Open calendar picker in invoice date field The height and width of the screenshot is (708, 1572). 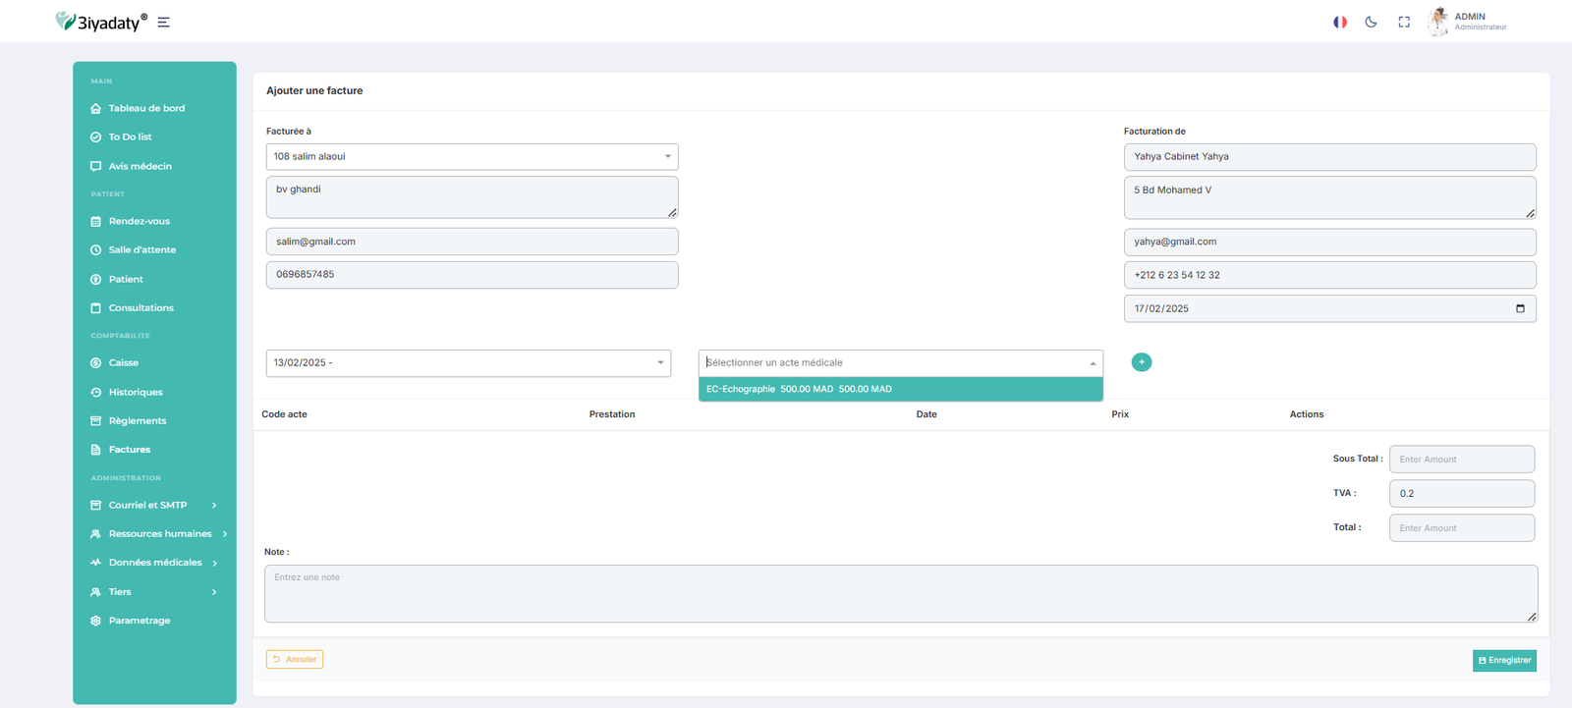[x=1520, y=308]
